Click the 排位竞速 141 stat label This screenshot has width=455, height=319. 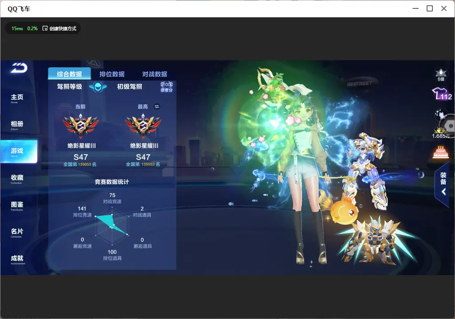point(82,212)
